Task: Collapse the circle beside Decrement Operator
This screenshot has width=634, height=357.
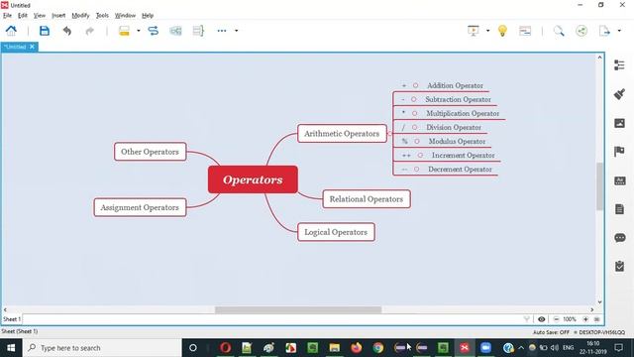Action: 416,170
